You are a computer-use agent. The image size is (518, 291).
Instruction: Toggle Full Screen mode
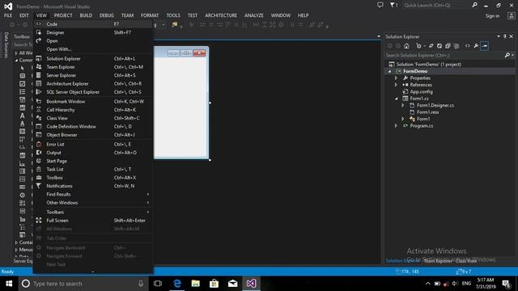pyautogui.click(x=92, y=221)
